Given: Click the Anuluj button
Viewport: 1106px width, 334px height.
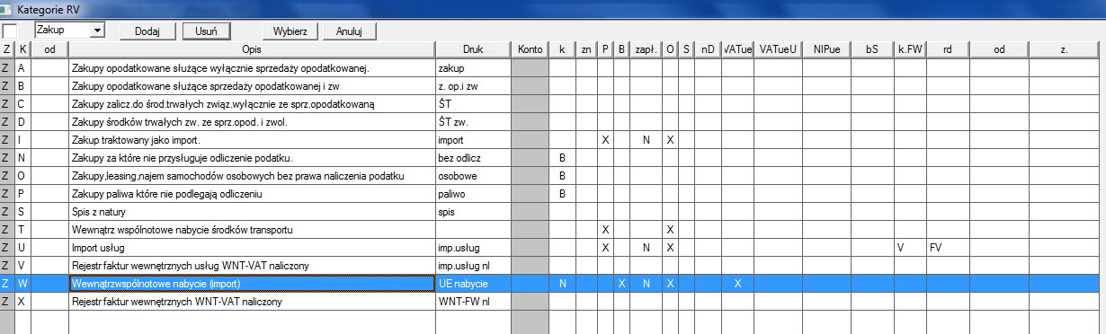Looking at the screenshot, I should click(349, 31).
